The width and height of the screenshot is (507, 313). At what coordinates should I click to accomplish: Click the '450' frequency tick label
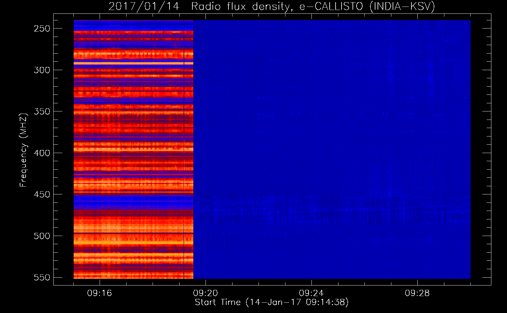[x=42, y=194]
